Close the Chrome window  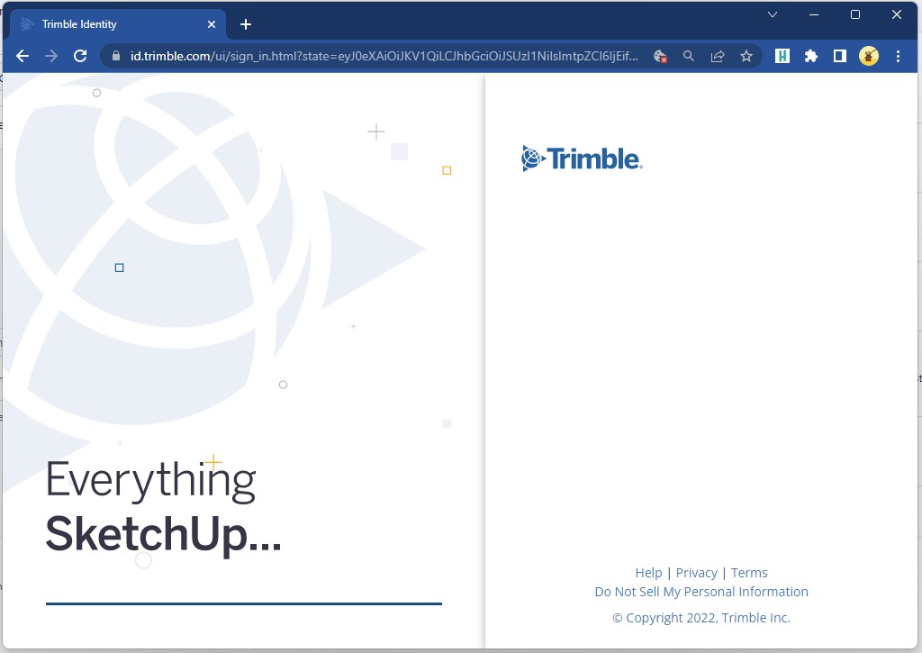pyautogui.click(x=897, y=14)
